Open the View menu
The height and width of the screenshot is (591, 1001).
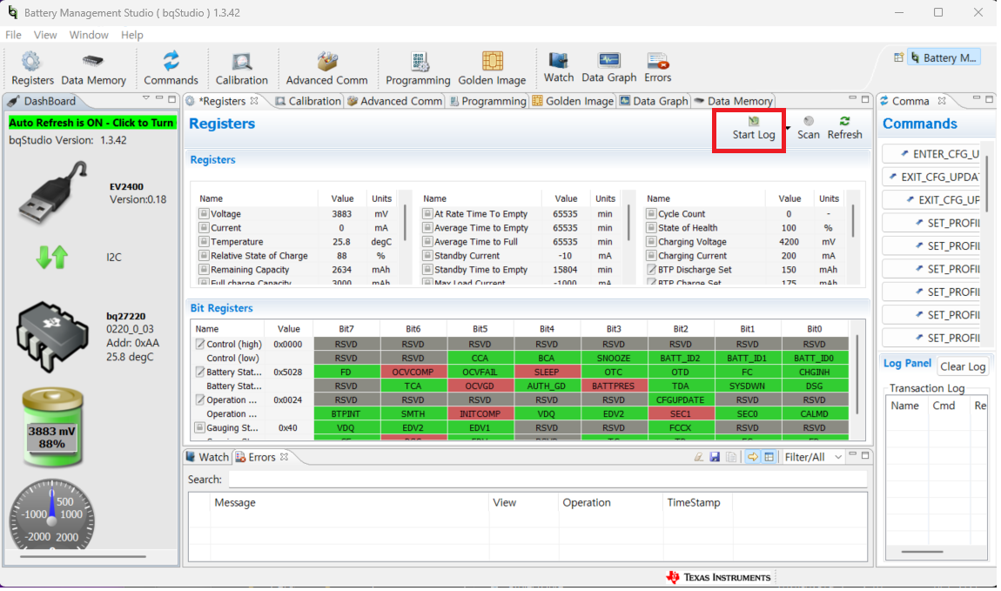[44, 35]
